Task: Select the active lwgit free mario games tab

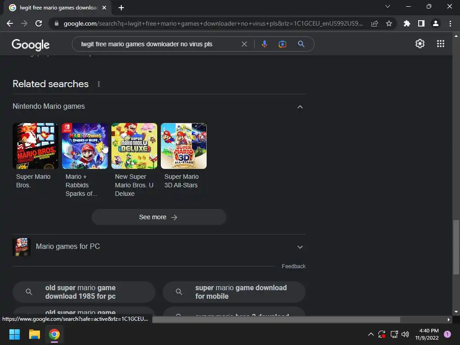Action: pyautogui.click(x=58, y=8)
